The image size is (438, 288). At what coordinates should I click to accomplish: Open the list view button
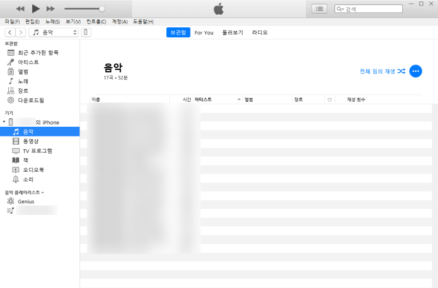pos(319,9)
